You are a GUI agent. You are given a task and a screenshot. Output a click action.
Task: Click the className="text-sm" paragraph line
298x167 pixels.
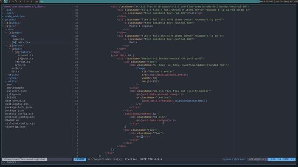(153, 97)
